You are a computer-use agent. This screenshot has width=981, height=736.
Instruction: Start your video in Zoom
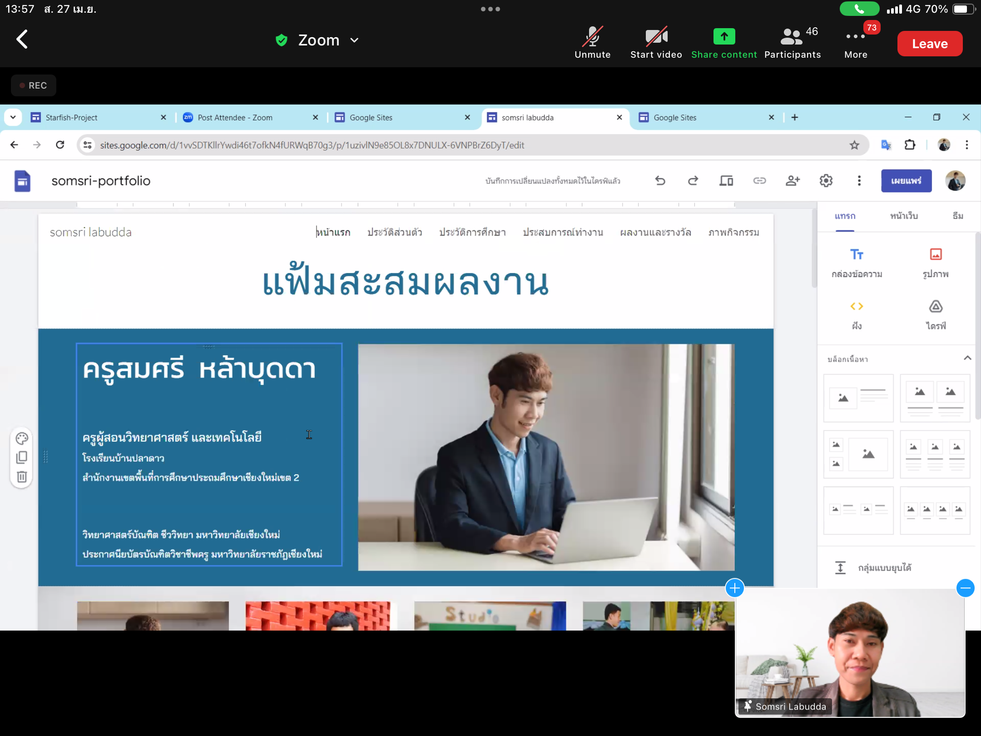click(x=656, y=42)
